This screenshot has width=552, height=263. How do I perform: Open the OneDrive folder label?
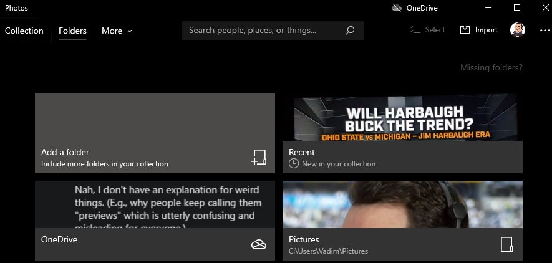[x=59, y=239]
